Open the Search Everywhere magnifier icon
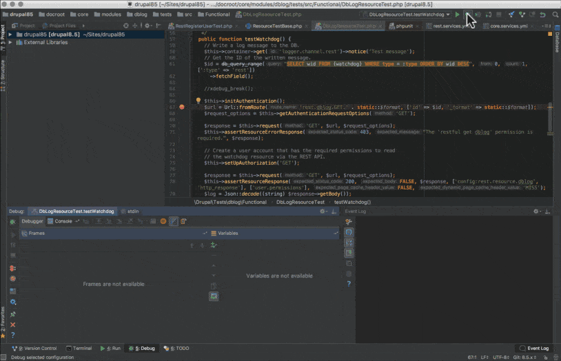Viewport: 561px width, 361px height. (553, 14)
